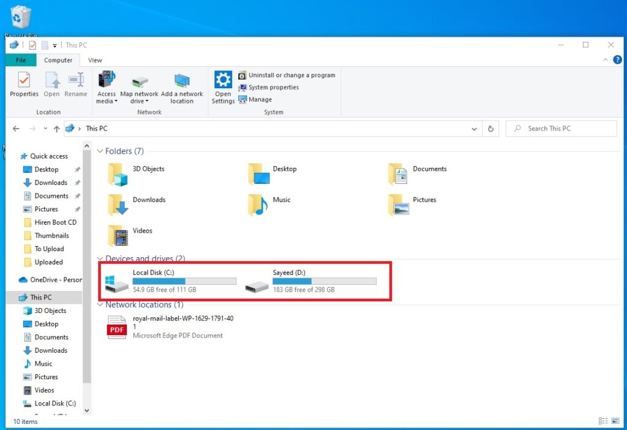
Task: Click the Refresh button beside address bar
Action: [x=490, y=129]
